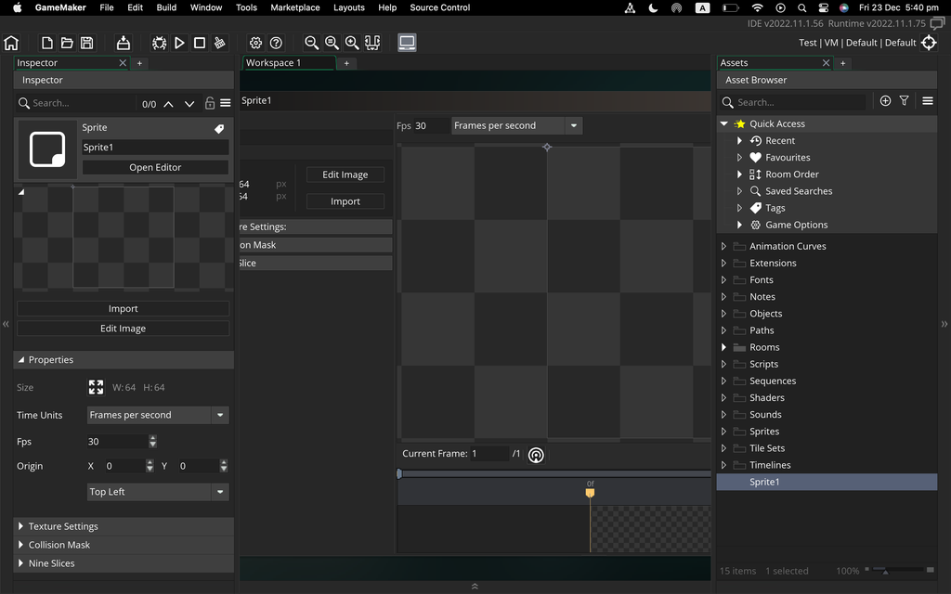Click the sprite resize icon next to Size
Screen dimensions: 951x594
pos(96,387)
